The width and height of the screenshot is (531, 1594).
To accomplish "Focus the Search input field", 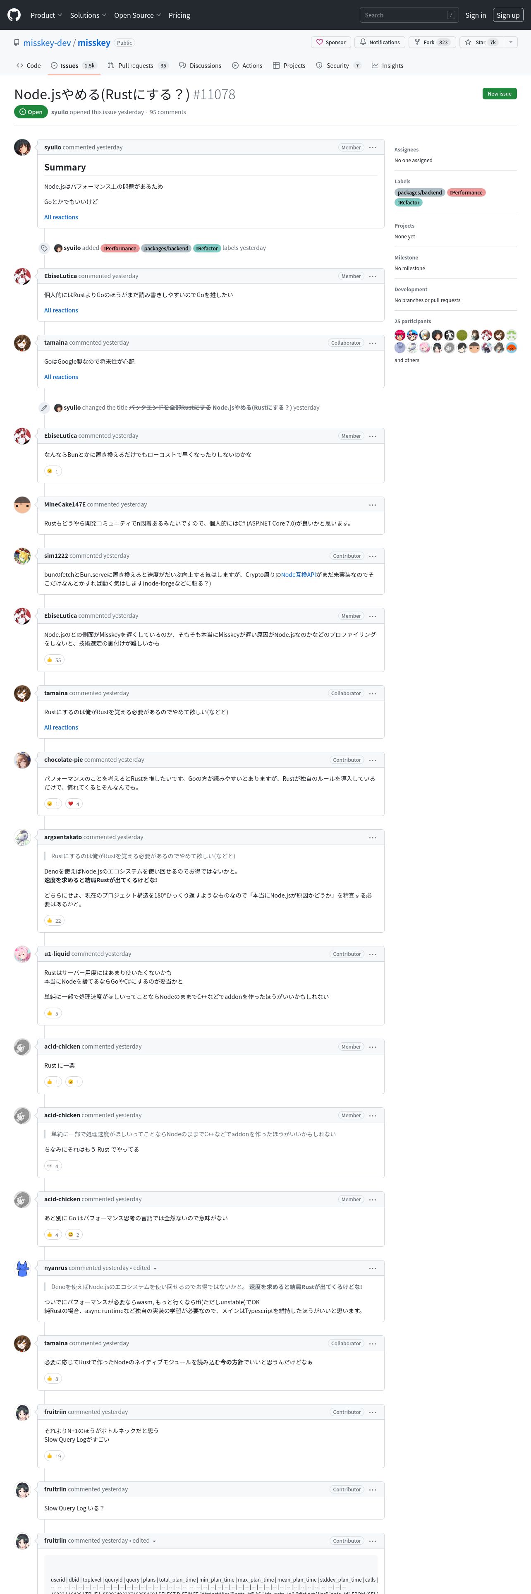I will pyautogui.click(x=409, y=15).
